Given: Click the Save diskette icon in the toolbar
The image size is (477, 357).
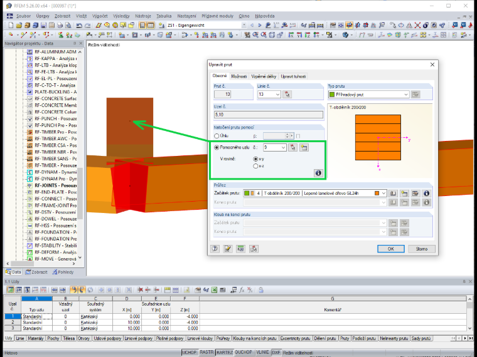Looking at the screenshot, I should pos(43,25).
